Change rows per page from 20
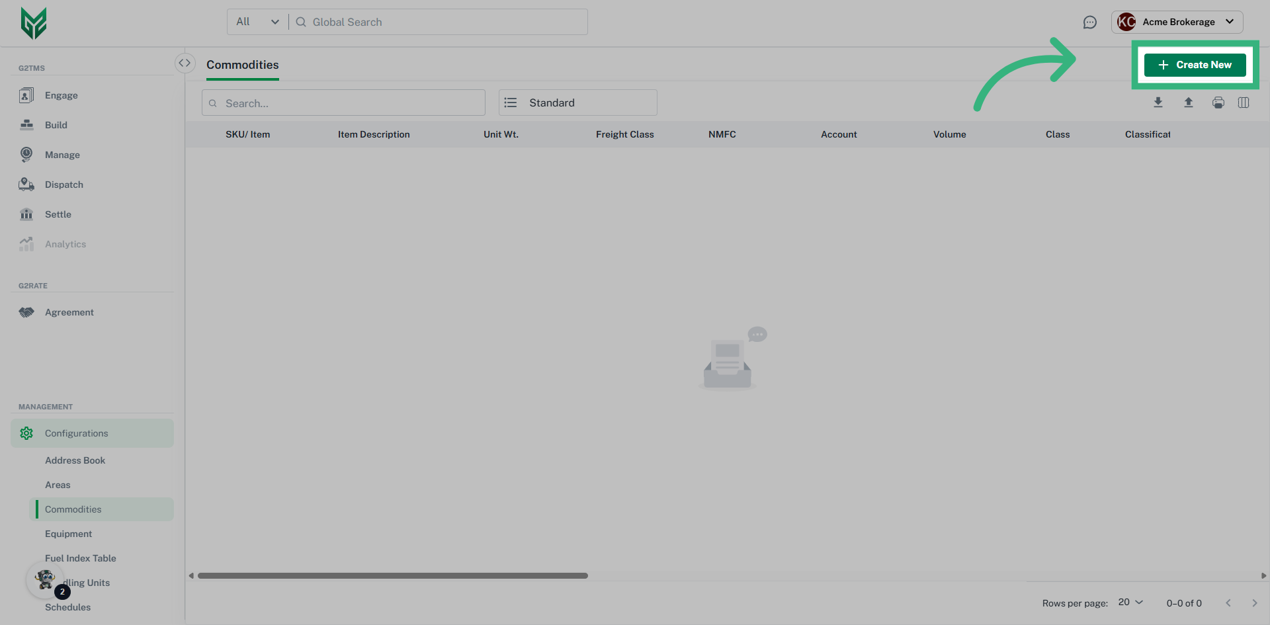 (1130, 602)
